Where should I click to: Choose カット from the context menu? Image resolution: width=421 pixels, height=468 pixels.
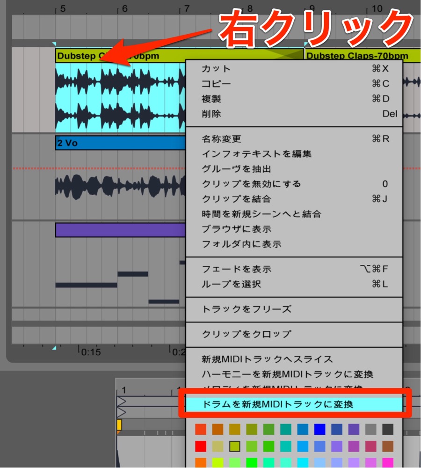[294, 69]
